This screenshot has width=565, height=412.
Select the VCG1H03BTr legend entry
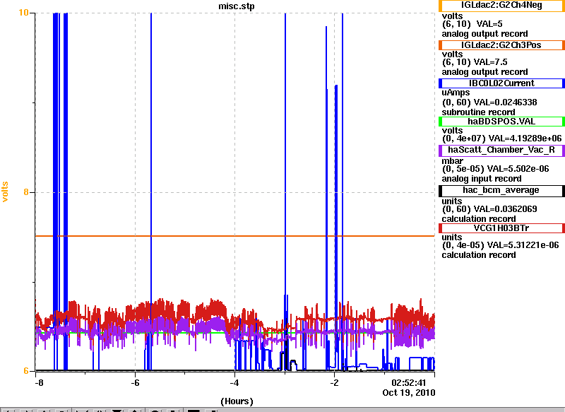501,228
